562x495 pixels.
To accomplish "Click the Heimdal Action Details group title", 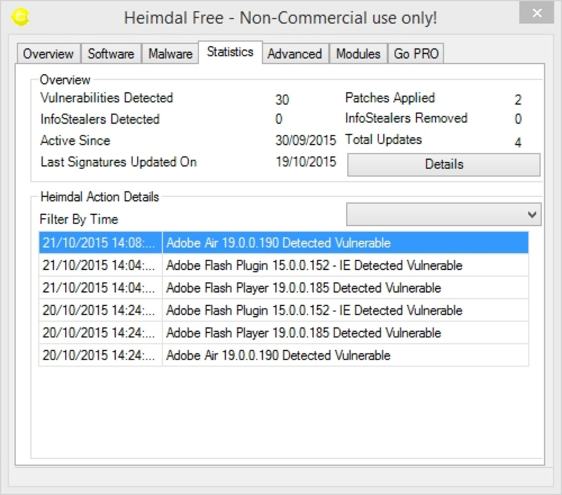I will point(100,197).
